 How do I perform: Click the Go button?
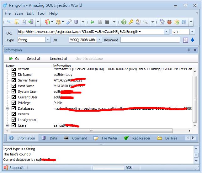click(x=14, y=59)
